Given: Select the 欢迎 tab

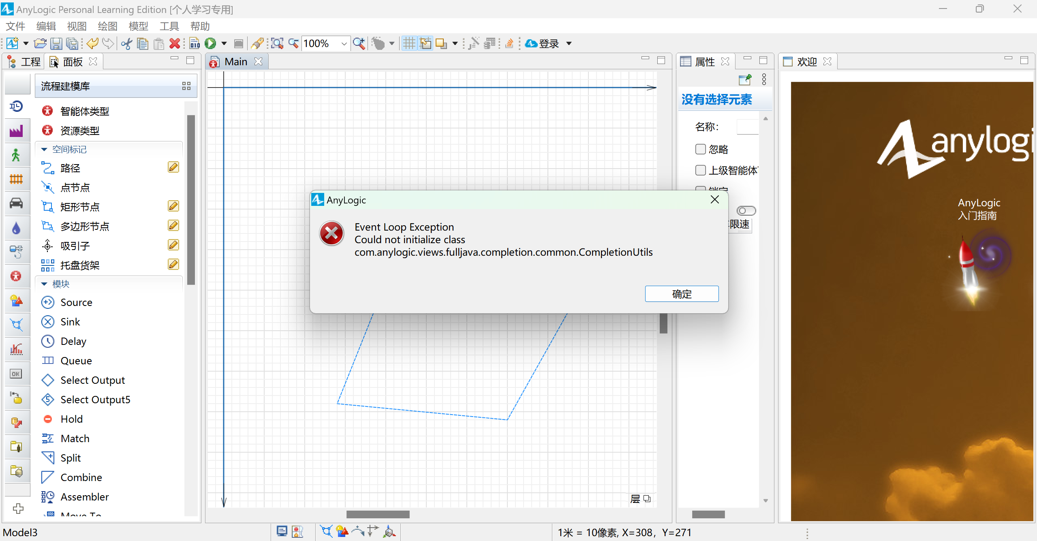Looking at the screenshot, I should click(x=807, y=62).
